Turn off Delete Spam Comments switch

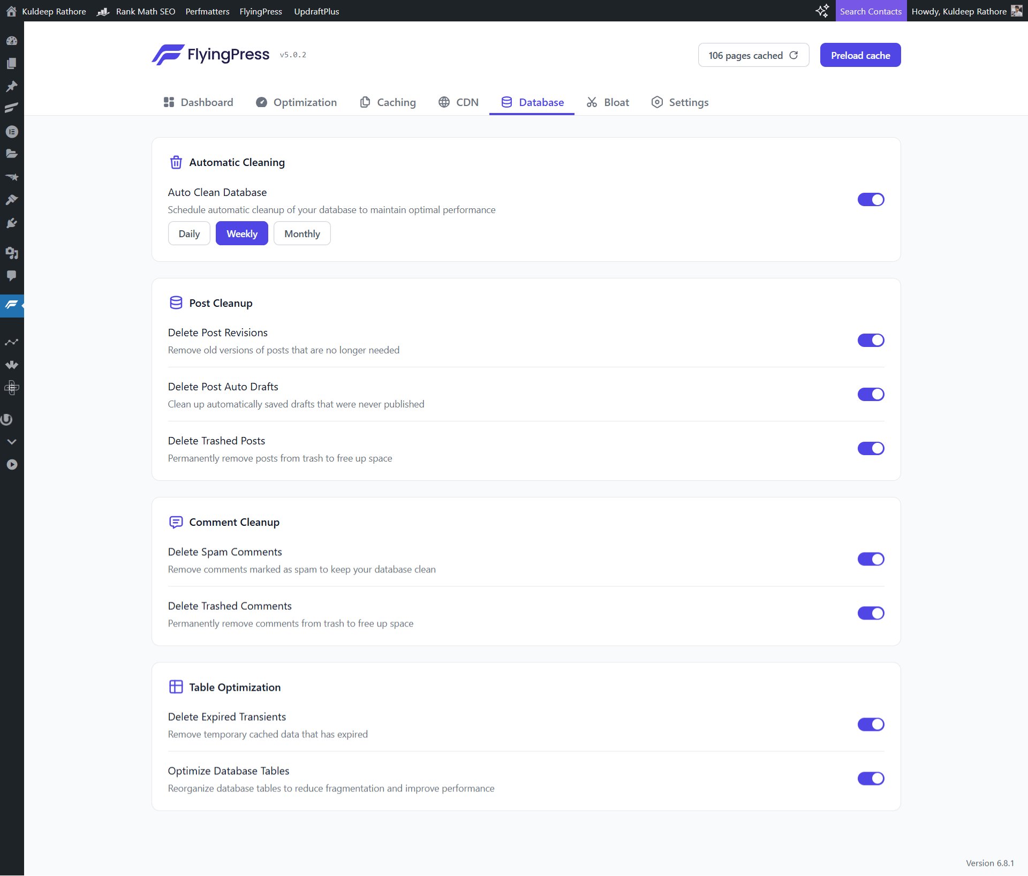(x=871, y=560)
